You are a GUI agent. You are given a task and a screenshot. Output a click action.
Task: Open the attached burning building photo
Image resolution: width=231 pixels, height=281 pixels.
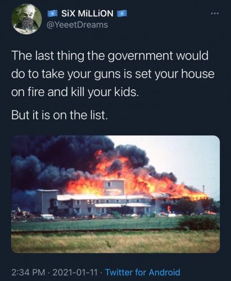(115, 194)
